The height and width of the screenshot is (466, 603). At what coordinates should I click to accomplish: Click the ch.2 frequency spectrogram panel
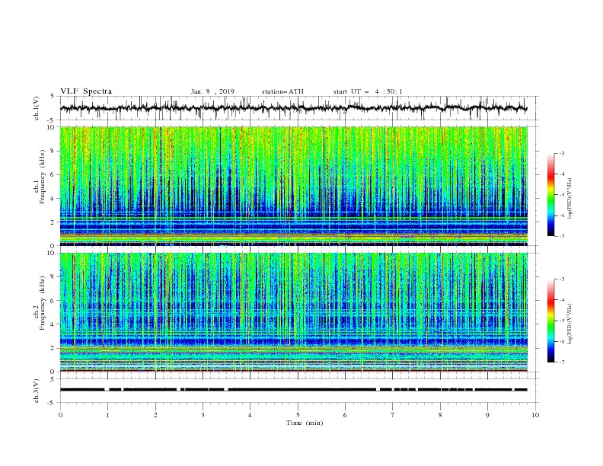coord(294,312)
